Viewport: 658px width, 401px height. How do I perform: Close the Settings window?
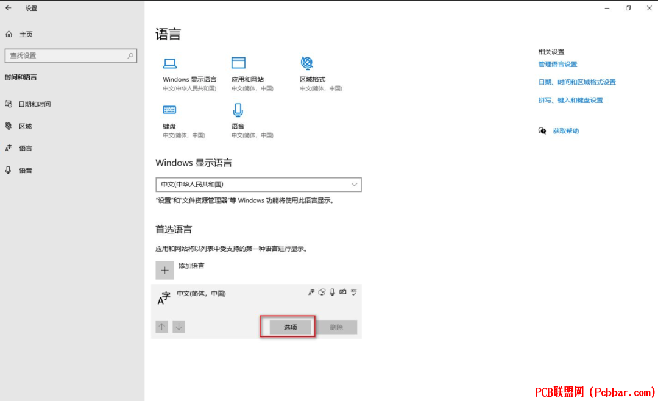(x=649, y=8)
